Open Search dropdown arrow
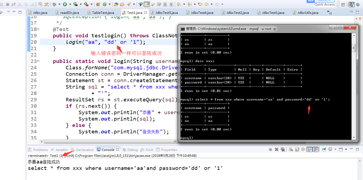Viewport: 363px width, 180px height. tap(134, 4)
